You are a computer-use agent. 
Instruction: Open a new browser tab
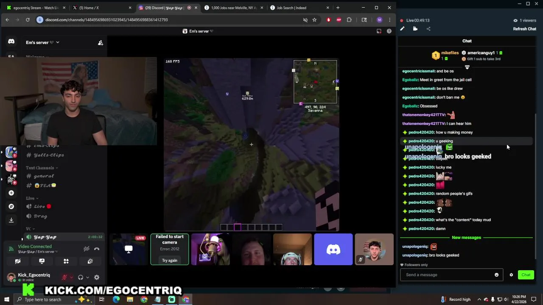click(x=338, y=8)
